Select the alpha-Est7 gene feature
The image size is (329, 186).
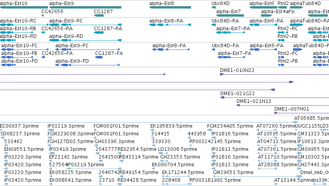[230, 15]
